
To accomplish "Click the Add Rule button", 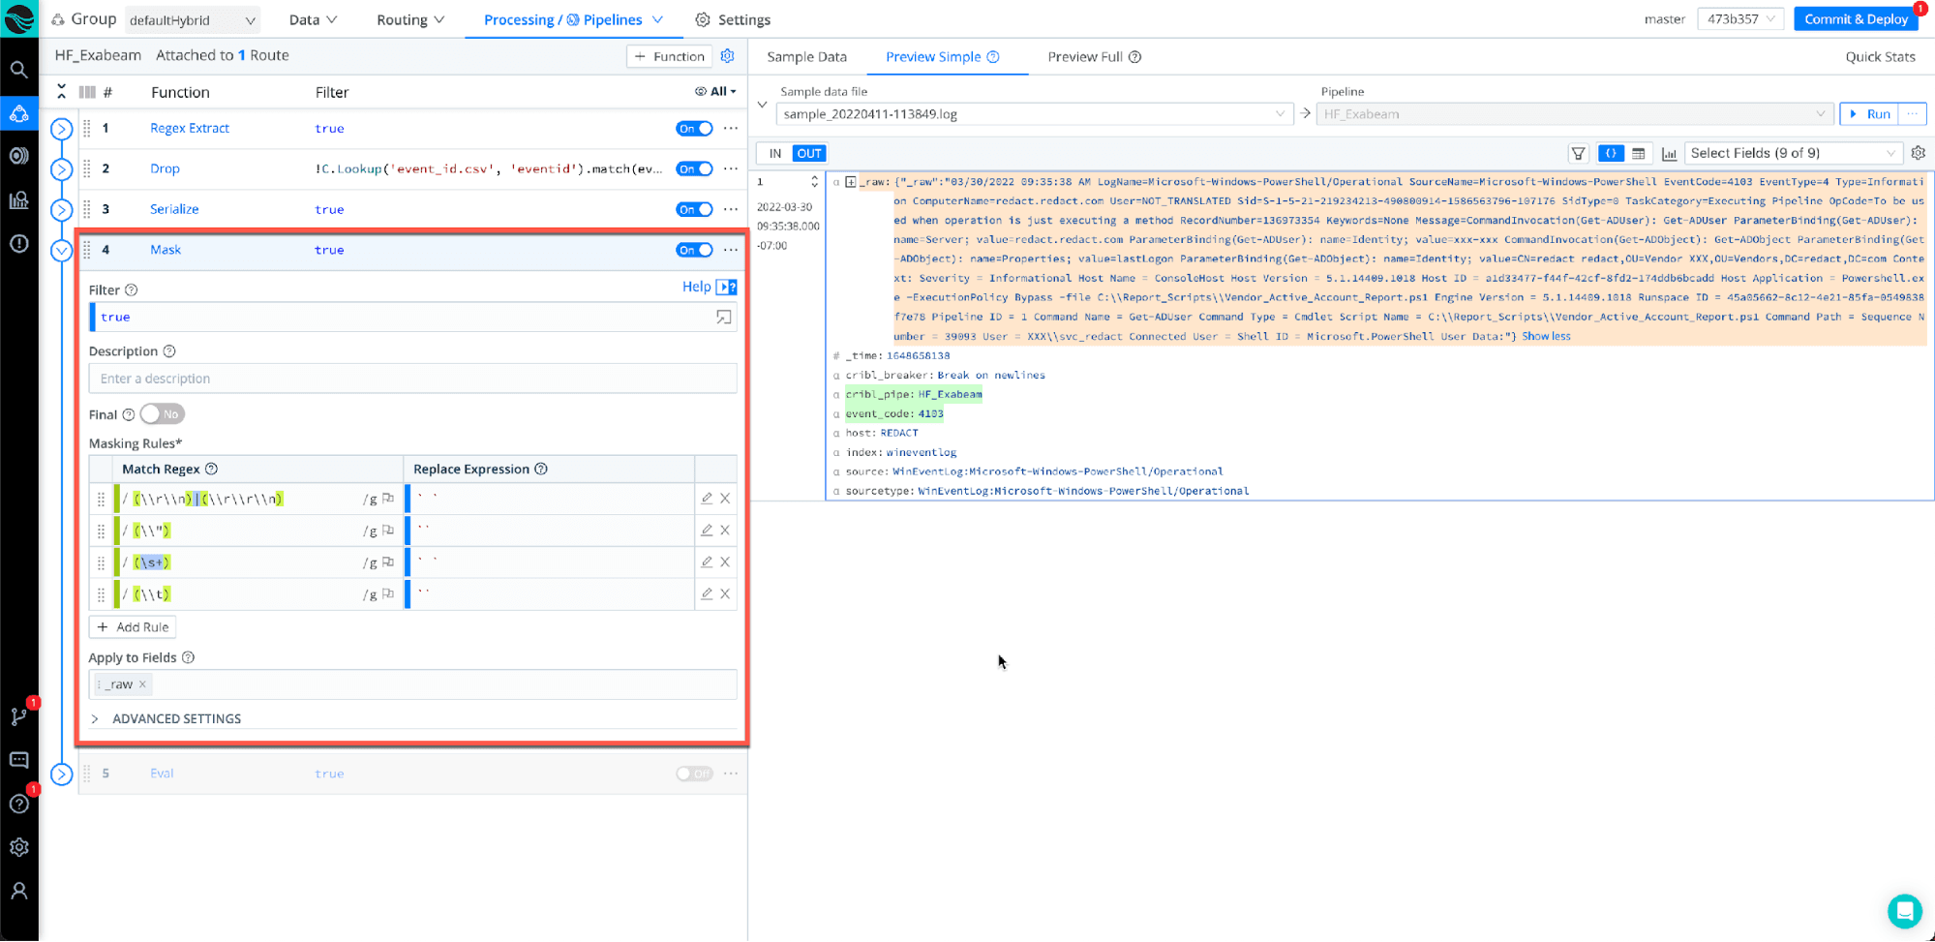I will [x=133, y=627].
